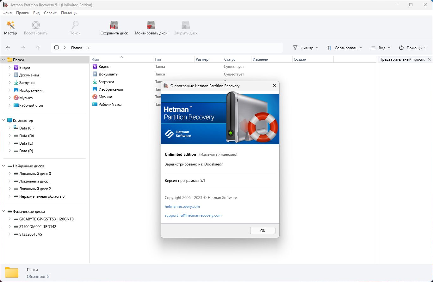The width and height of the screenshot is (433, 282).
Task: Click Папки breadcrumb in address bar
Action: [77, 48]
